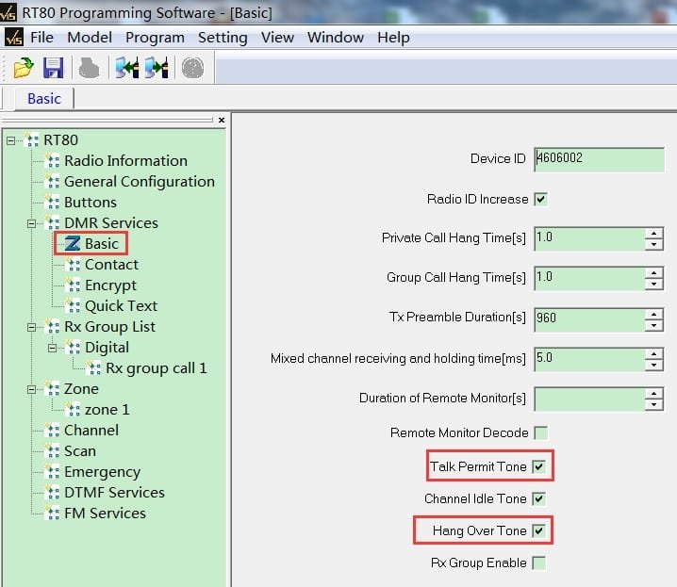This screenshot has width=677, height=587.
Task: Open the View menu
Action: coord(277,38)
